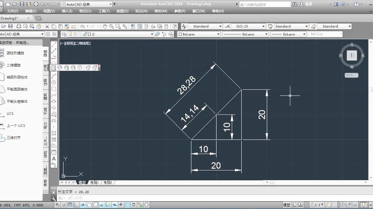Viewport: 373px width, 209px height.
Task: Open the ISO-25 dimension style dropdown
Action: pos(249,26)
